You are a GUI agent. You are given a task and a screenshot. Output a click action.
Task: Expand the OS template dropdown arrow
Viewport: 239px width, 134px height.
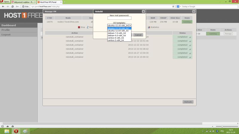tap(130, 26)
